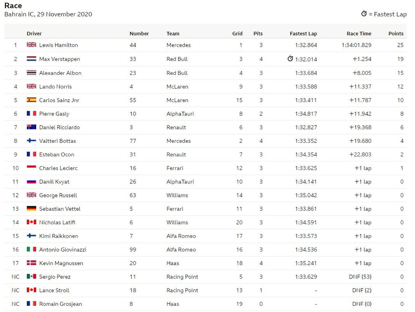Click the Romain Grosjean row name
This screenshot has height=312, width=415.
pyautogui.click(x=60, y=304)
